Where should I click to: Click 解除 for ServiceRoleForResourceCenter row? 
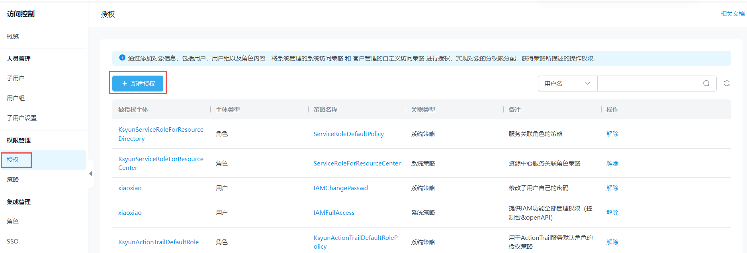point(612,163)
